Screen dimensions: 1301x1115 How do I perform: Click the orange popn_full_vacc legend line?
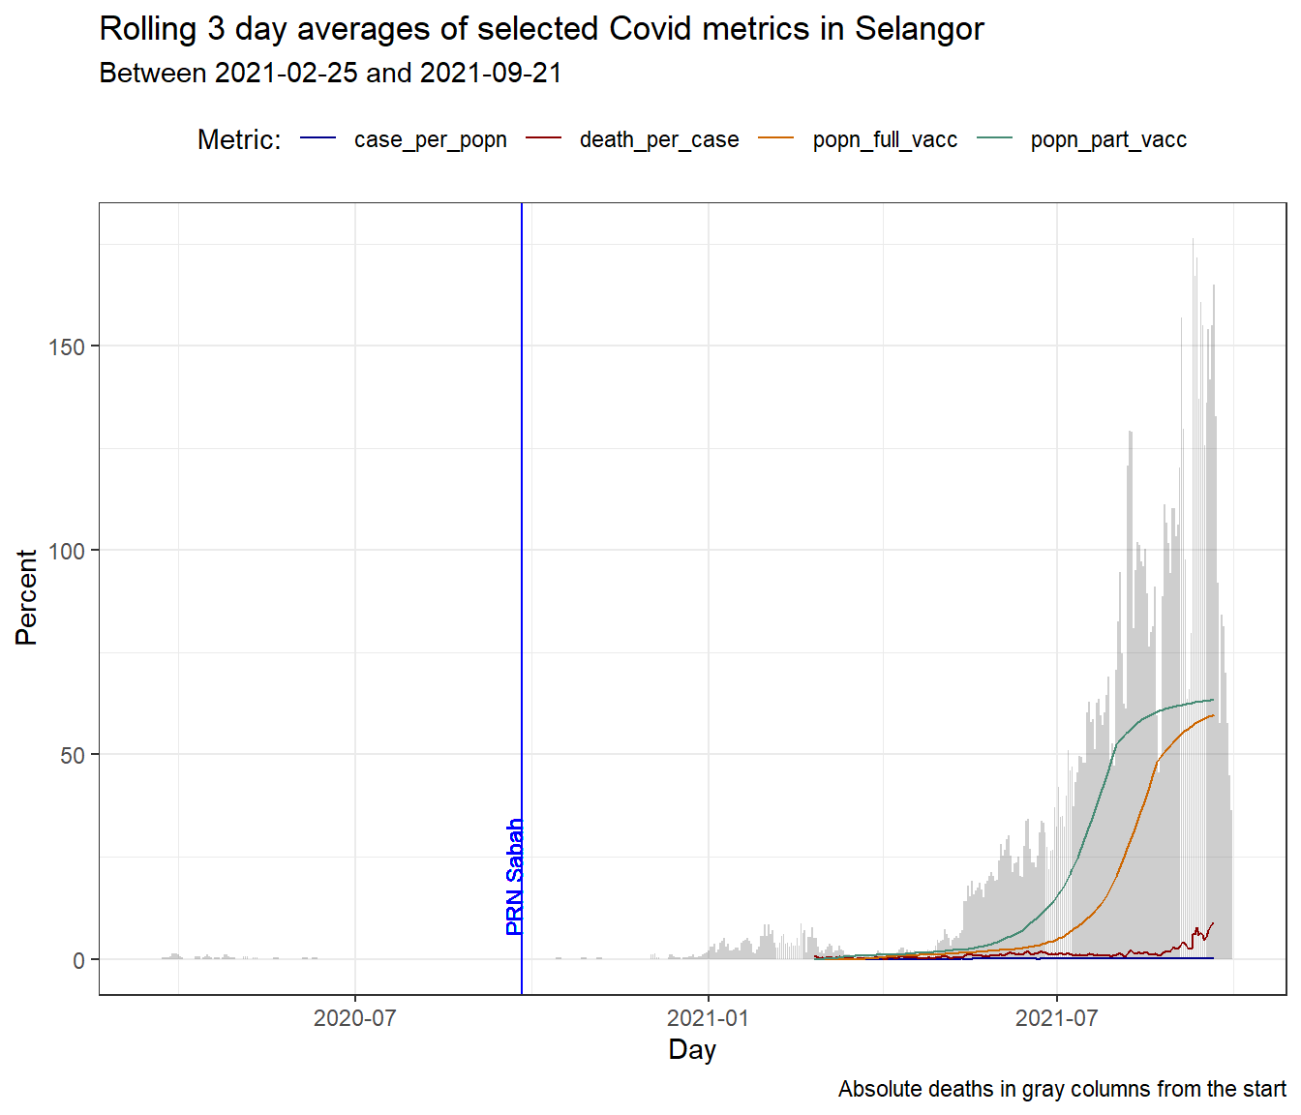776,138
